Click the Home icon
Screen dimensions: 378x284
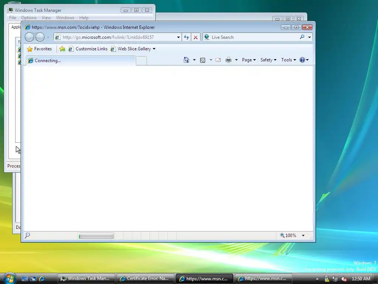tap(186, 60)
